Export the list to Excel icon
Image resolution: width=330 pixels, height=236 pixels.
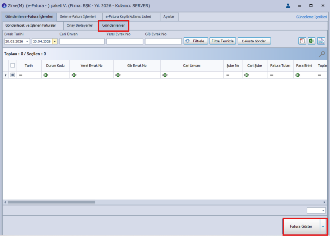click(x=312, y=41)
